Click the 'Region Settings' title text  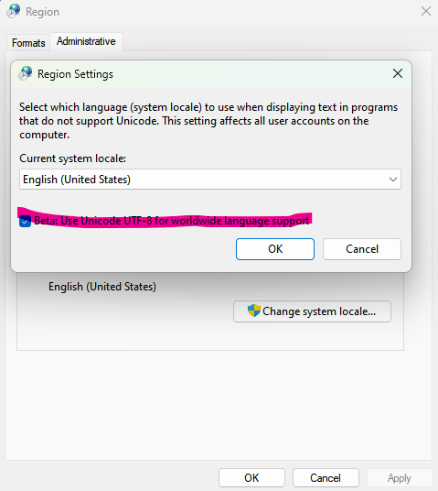click(x=75, y=74)
